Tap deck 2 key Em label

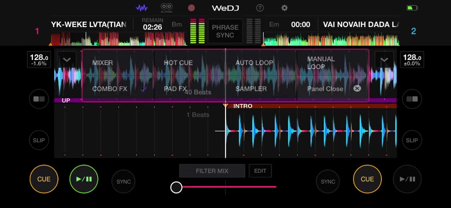[274, 24]
